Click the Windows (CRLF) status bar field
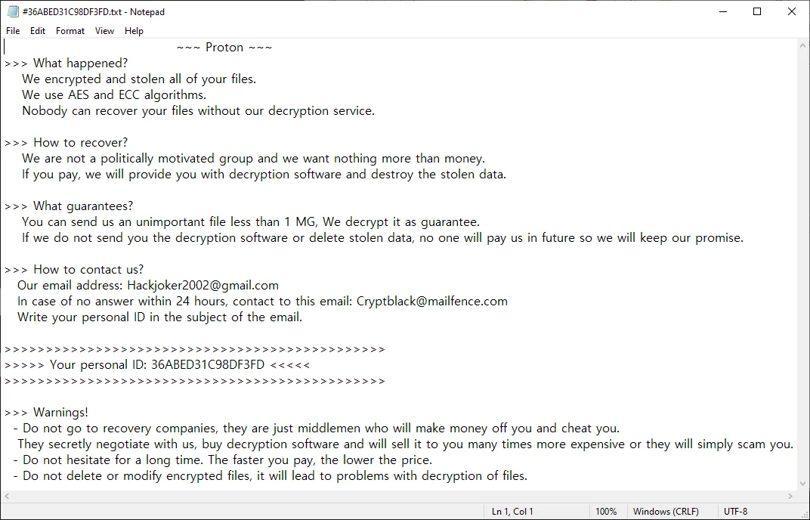 pyautogui.click(x=666, y=512)
